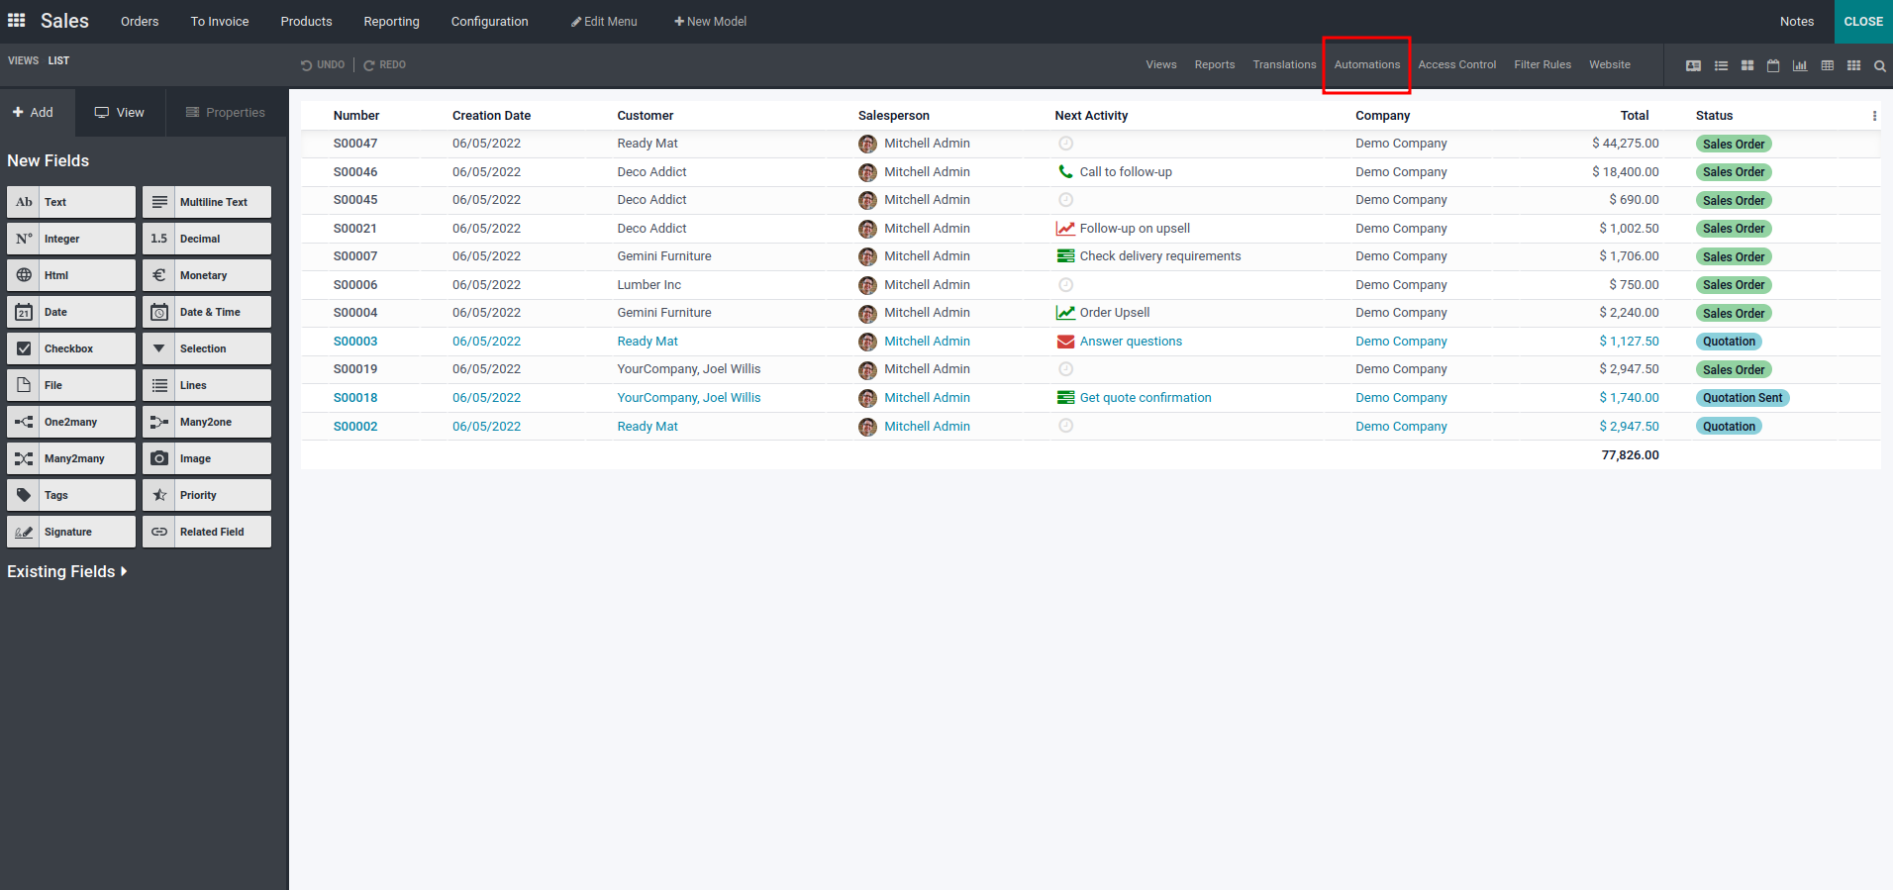1893x890 pixels.
Task: Add a One2many field
Action: point(71,422)
